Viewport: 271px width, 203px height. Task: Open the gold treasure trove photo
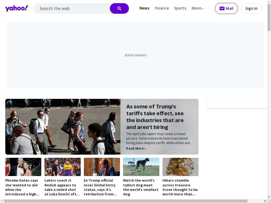tap(180, 167)
